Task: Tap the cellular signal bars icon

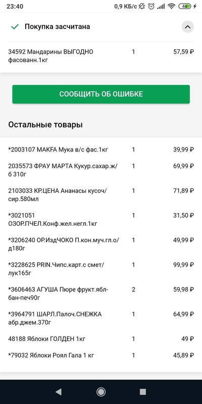Action: [x=161, y=7]
